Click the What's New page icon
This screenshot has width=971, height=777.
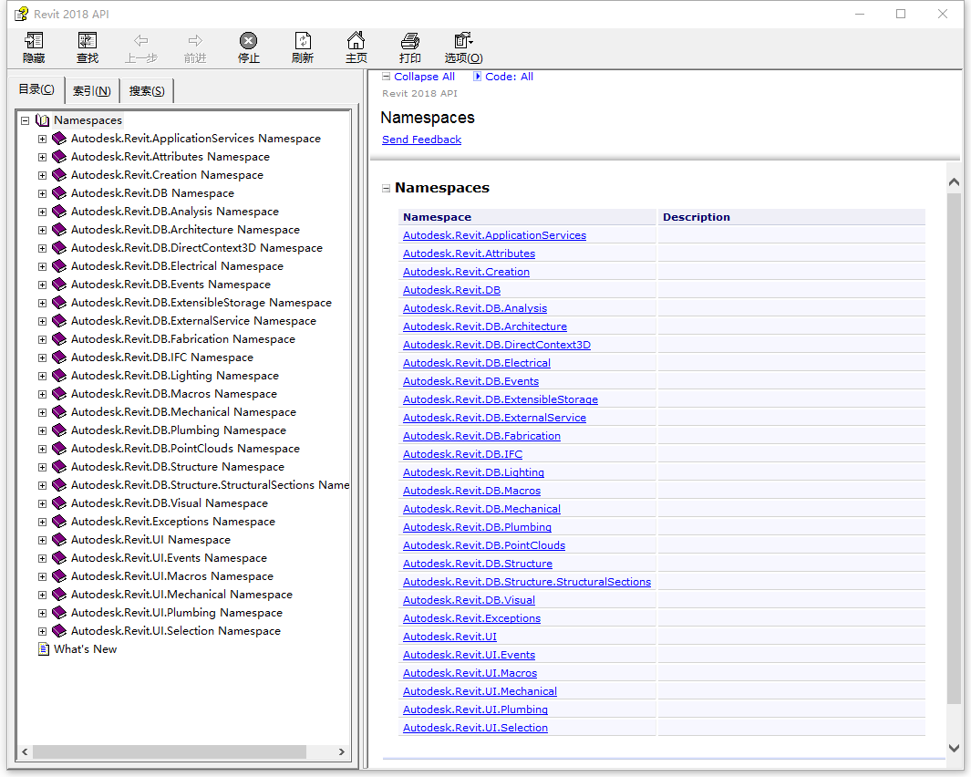click(x=44, y=649)
